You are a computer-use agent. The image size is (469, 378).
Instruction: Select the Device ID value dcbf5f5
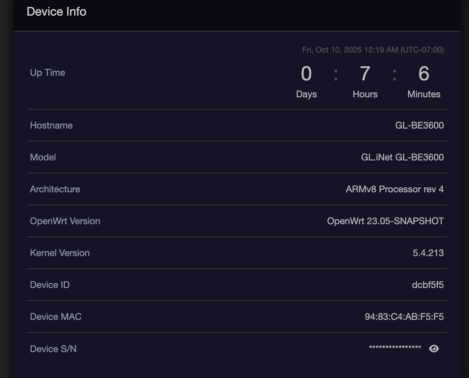427,285
